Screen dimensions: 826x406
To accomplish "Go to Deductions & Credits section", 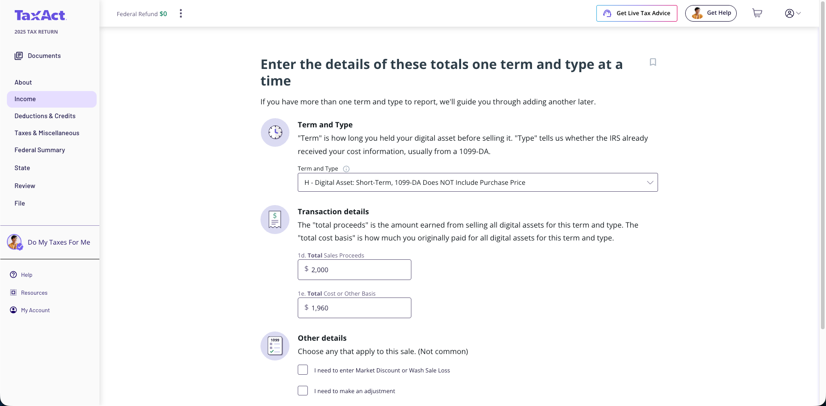I will pos(45,116).
